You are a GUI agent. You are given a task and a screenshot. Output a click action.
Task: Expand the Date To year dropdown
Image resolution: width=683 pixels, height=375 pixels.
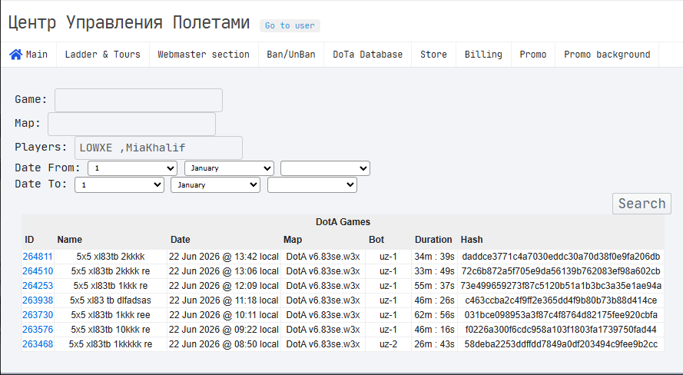(313, 185)
